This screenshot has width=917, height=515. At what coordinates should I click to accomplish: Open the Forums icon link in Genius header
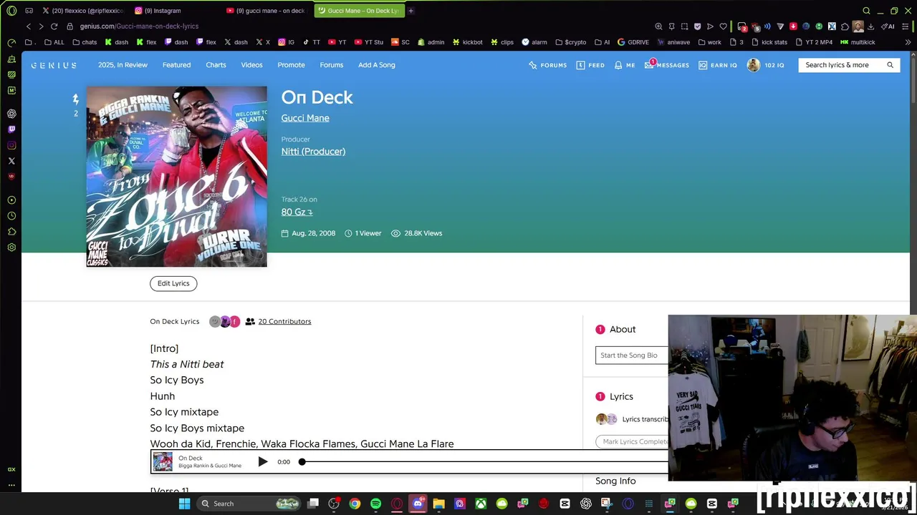point(548,65)
